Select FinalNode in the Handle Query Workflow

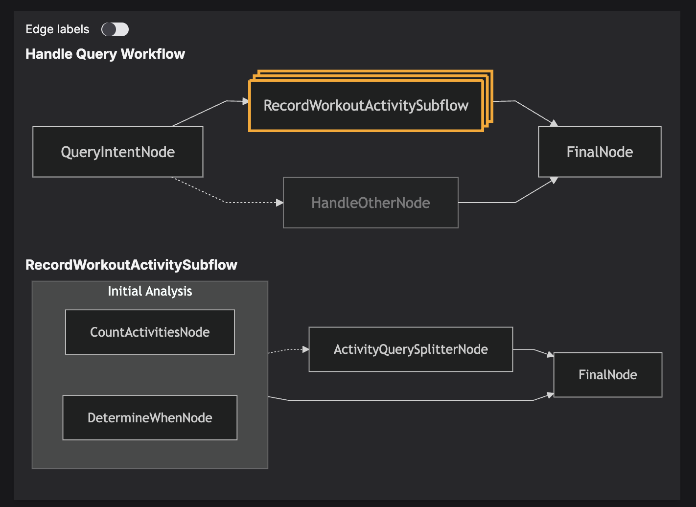[600, 152]
